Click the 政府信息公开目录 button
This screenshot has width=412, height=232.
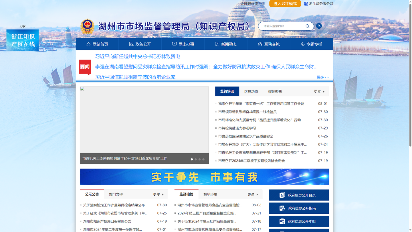[x=299, y=195]
